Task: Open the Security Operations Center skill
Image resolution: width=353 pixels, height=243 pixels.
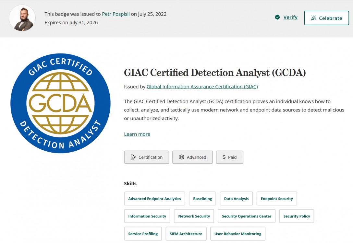Action: 247,216
